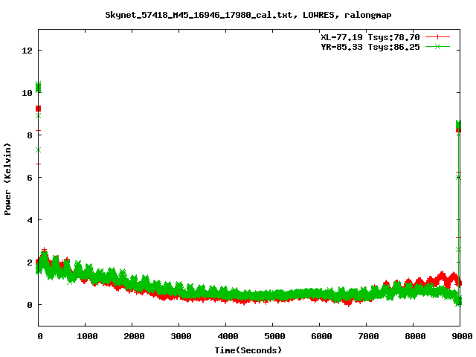Click x-axis tick label 4000
The width and height of the screenshot is (476, 357).
click(228, 336)
